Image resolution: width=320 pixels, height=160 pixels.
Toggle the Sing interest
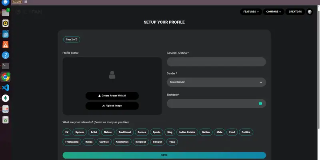click(170, 132)
